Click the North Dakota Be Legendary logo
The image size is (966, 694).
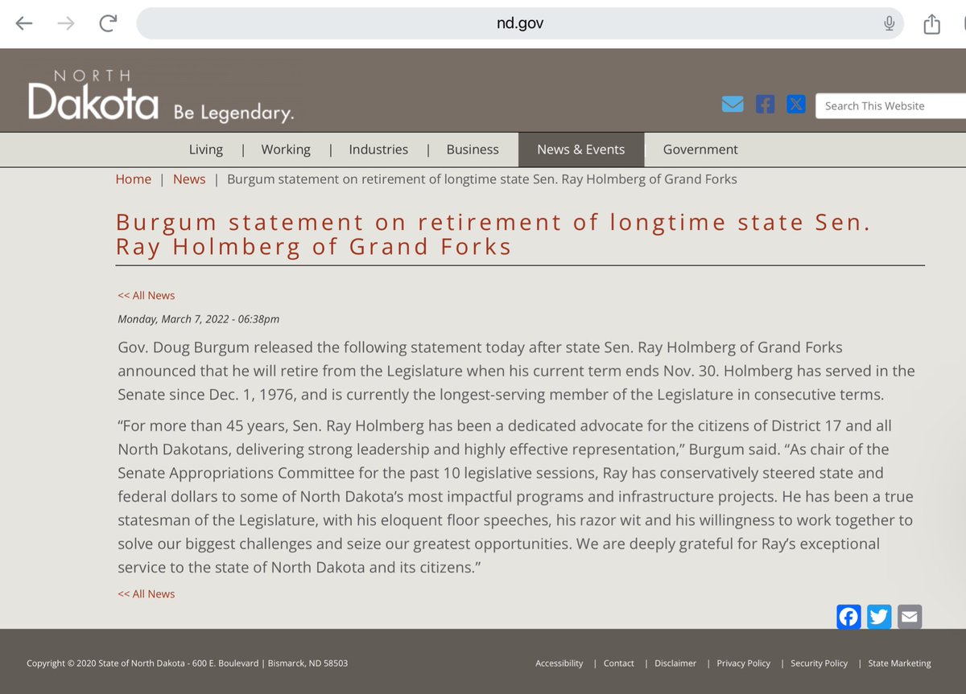point(161,96)
